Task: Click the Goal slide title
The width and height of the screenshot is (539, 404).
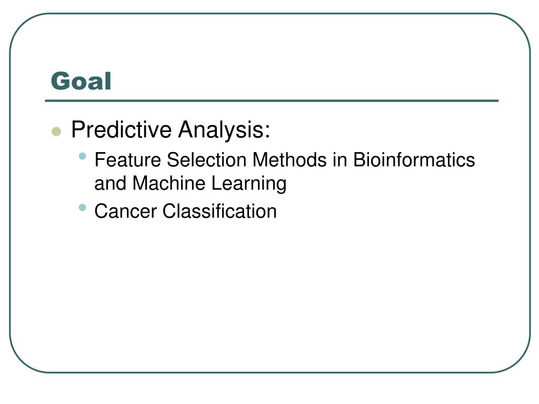Action: (81, 81)
